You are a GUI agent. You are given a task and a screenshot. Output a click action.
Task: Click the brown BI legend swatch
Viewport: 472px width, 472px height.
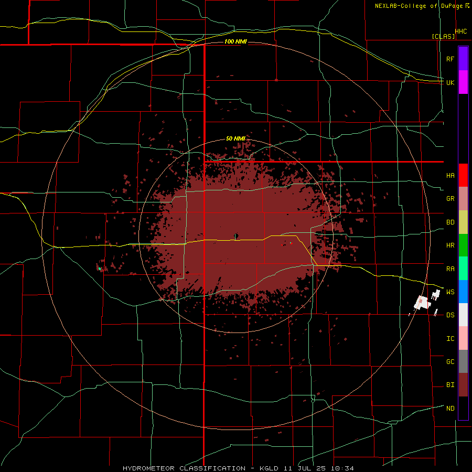pos(463,385)
